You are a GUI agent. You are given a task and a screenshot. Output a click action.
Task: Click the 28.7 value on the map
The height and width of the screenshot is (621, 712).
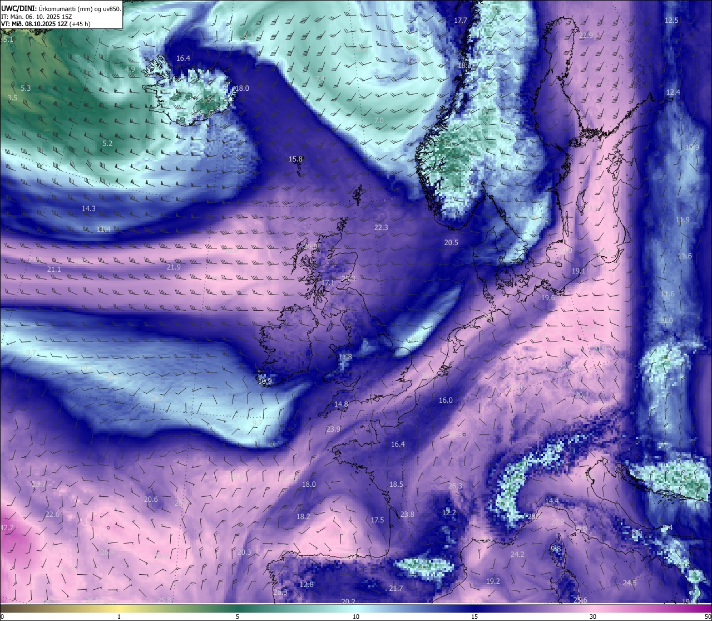(x=39, y=485)
